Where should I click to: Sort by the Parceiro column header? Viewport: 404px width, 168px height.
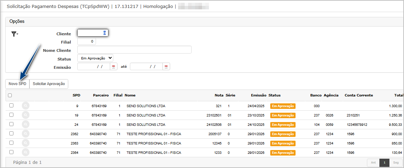pyautogui.click(x=100, y=95)
